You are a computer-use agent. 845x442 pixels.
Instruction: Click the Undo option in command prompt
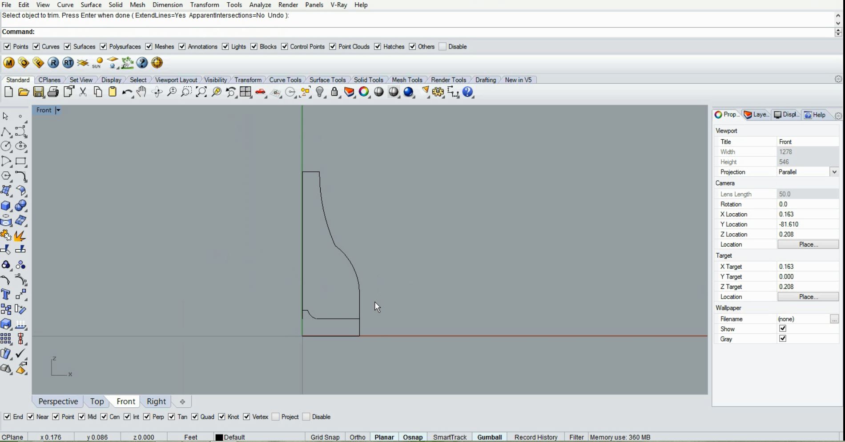[276, 16]
